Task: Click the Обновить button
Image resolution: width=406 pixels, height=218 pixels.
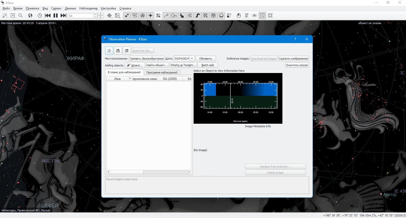Action: point(206,59)
